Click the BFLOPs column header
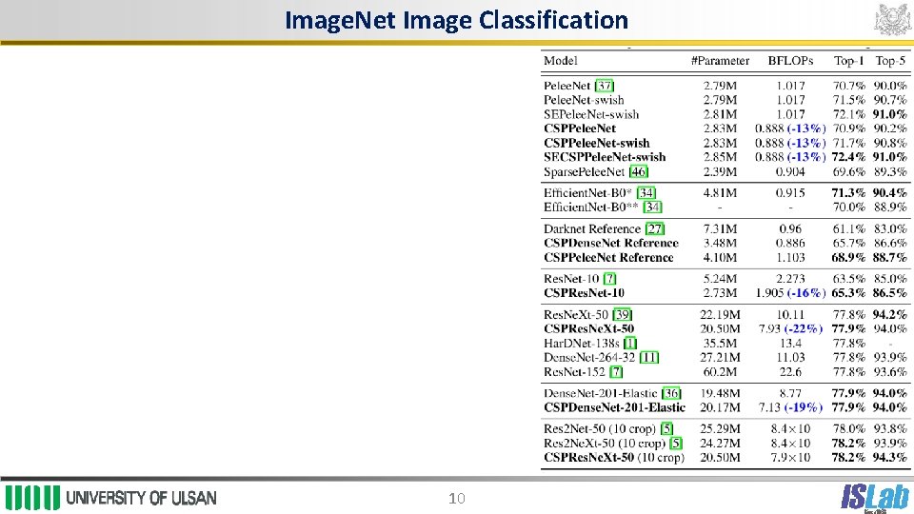Image resolution: width=914 pixels, height=514 pixels. tap(790, 61)
